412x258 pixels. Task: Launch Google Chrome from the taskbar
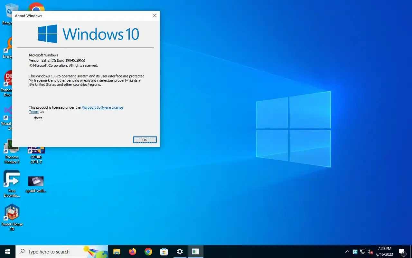point(148,252)
